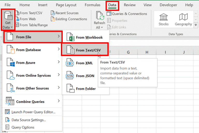Select column H header
This screenshot has width=199, height=133.
point(147,52)
